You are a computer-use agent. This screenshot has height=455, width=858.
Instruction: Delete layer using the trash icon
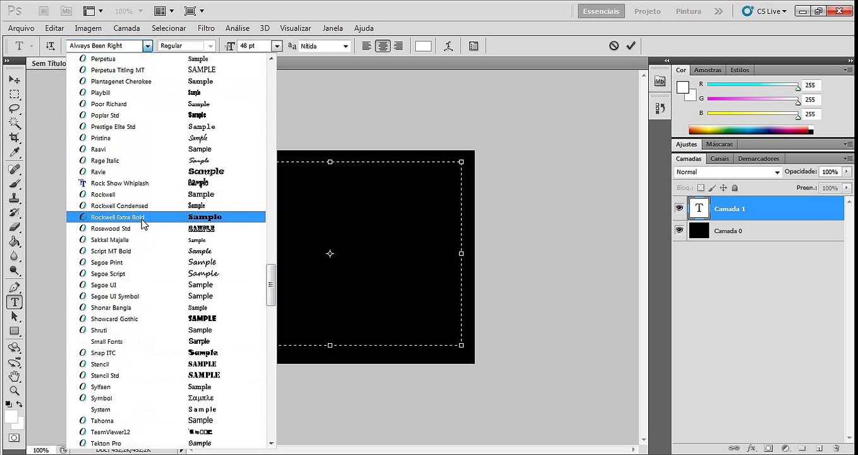click(x=836, y=447)
